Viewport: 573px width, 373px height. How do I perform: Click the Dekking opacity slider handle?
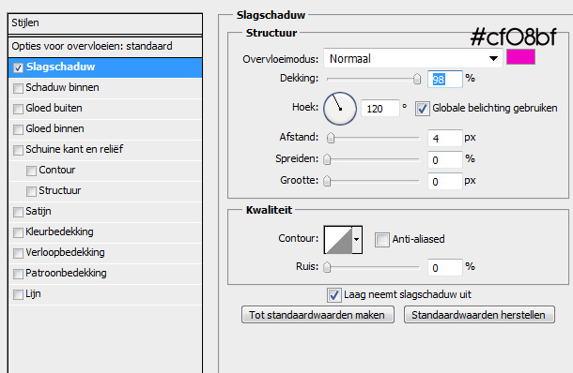pyautogui.click(x=416, y=79)
